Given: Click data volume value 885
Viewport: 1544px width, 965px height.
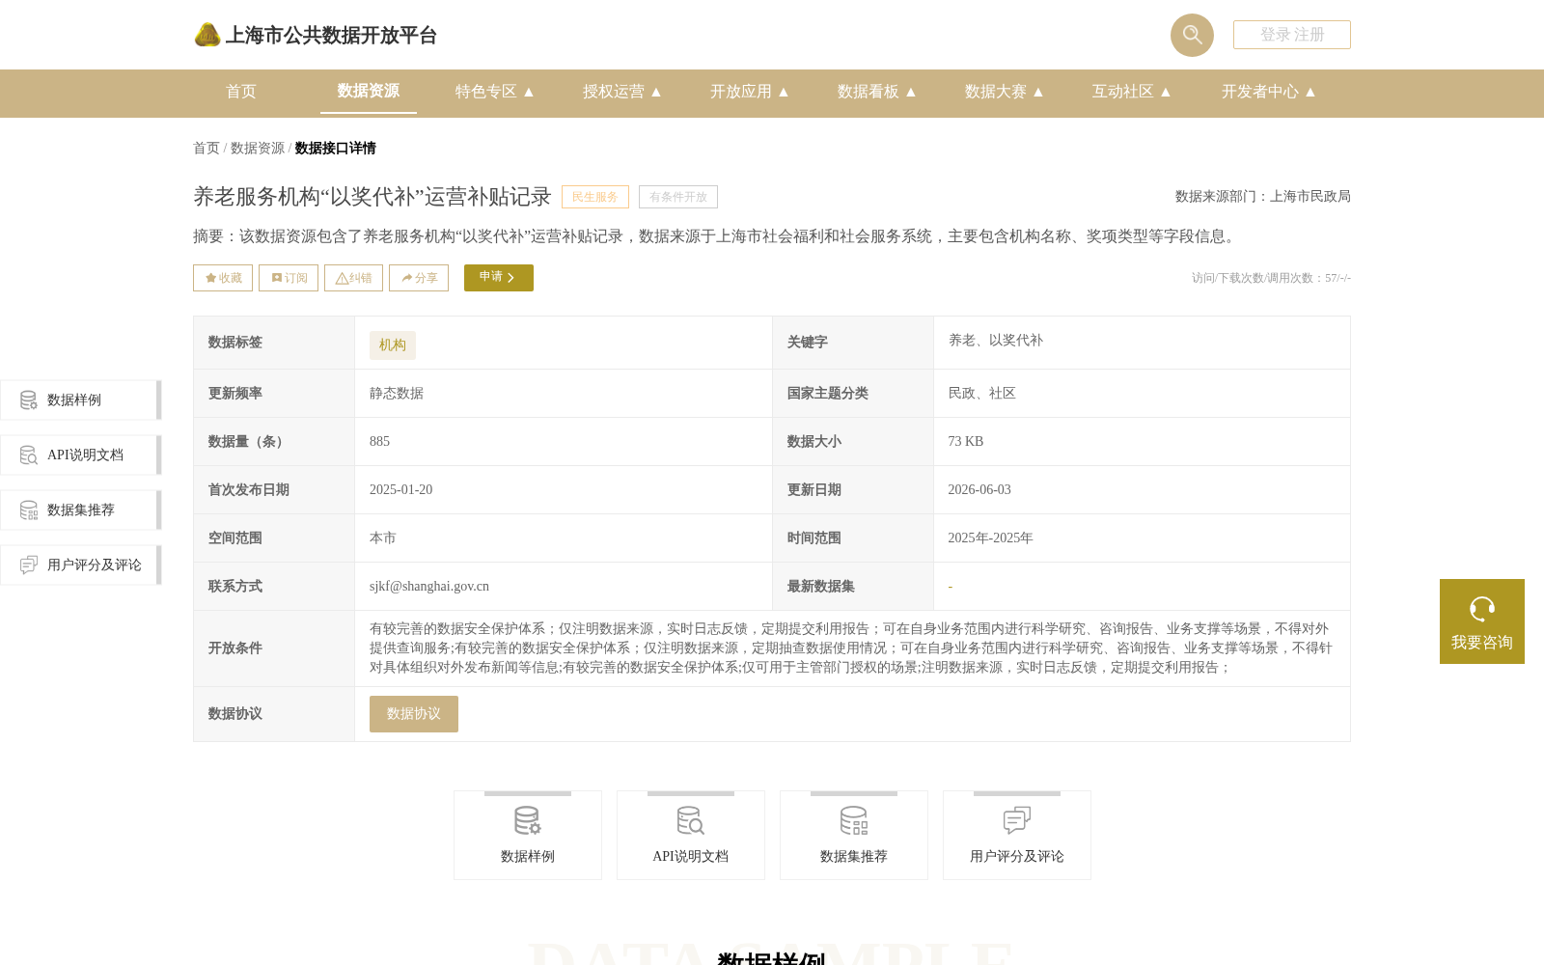Looking at the screenshot, I should click(x=380, y=442).
